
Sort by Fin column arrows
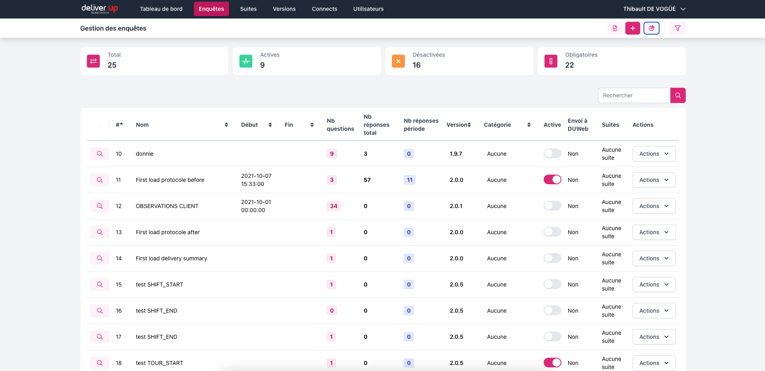tap(312, 125)
